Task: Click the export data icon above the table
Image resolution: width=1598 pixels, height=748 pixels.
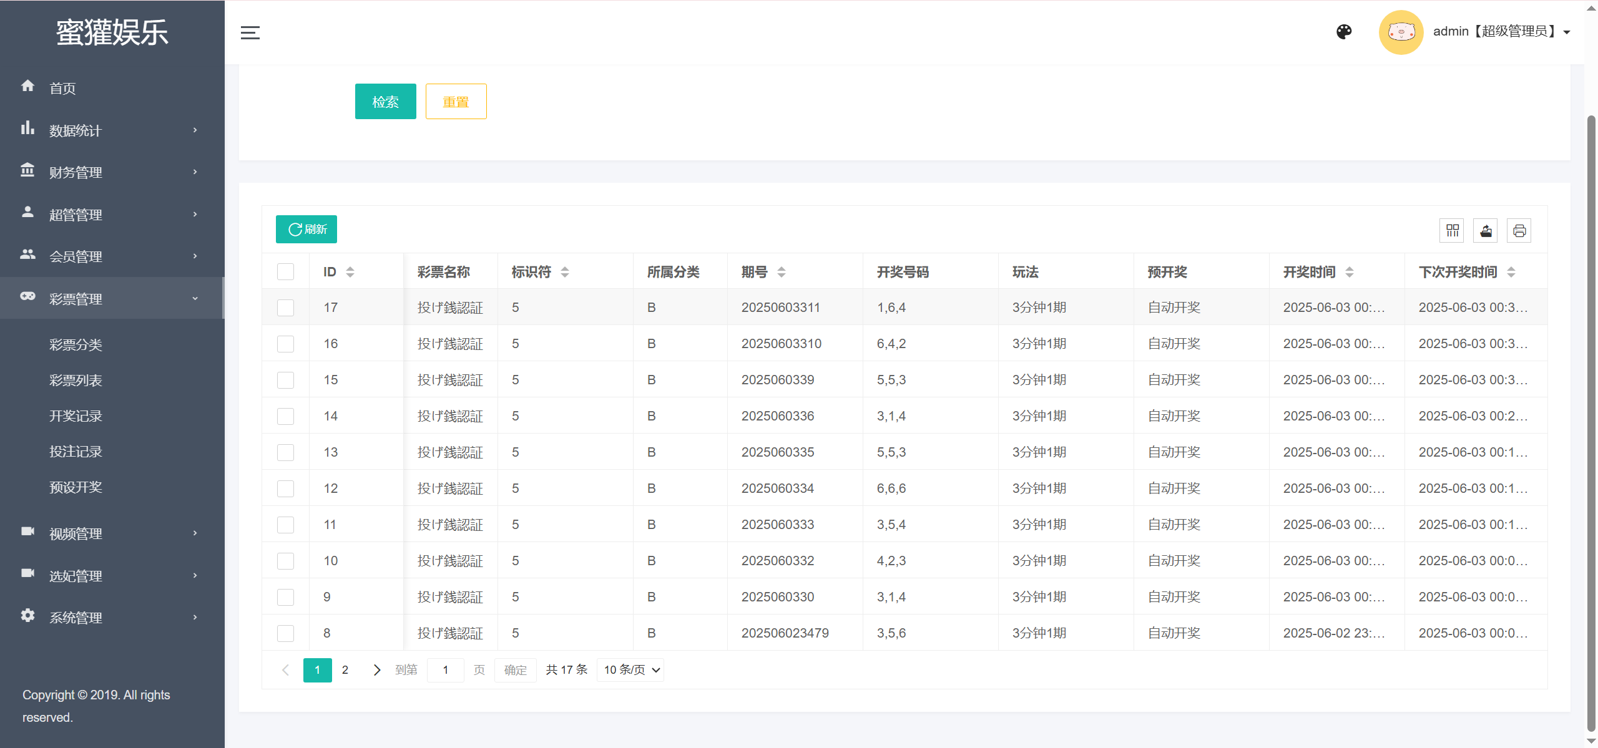Action: [x=1486, y=230]
